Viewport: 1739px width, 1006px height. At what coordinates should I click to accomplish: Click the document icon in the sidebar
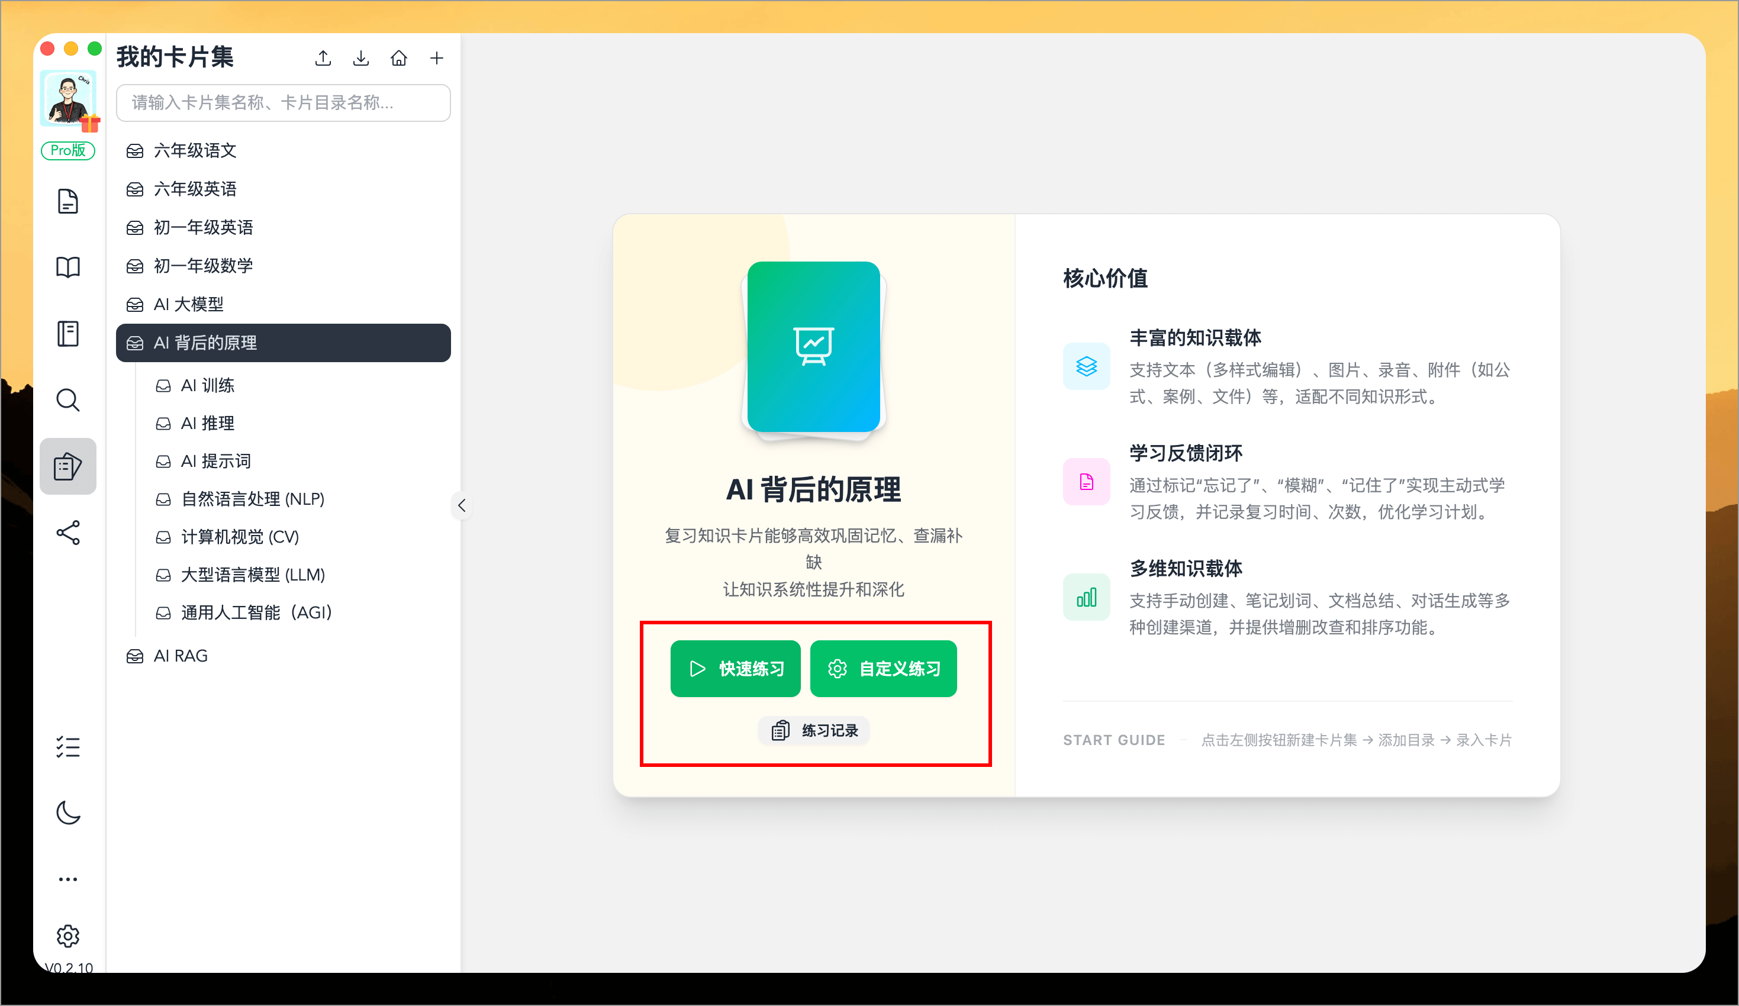click(67, 201)
